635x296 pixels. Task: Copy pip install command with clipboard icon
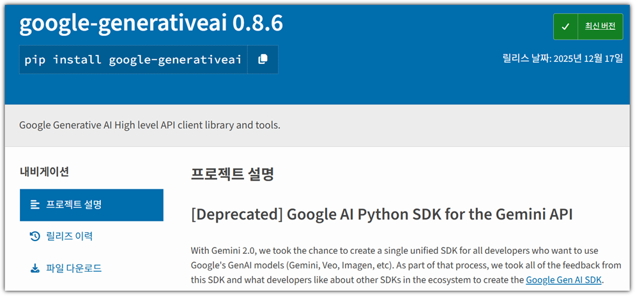tap(263, 59)
